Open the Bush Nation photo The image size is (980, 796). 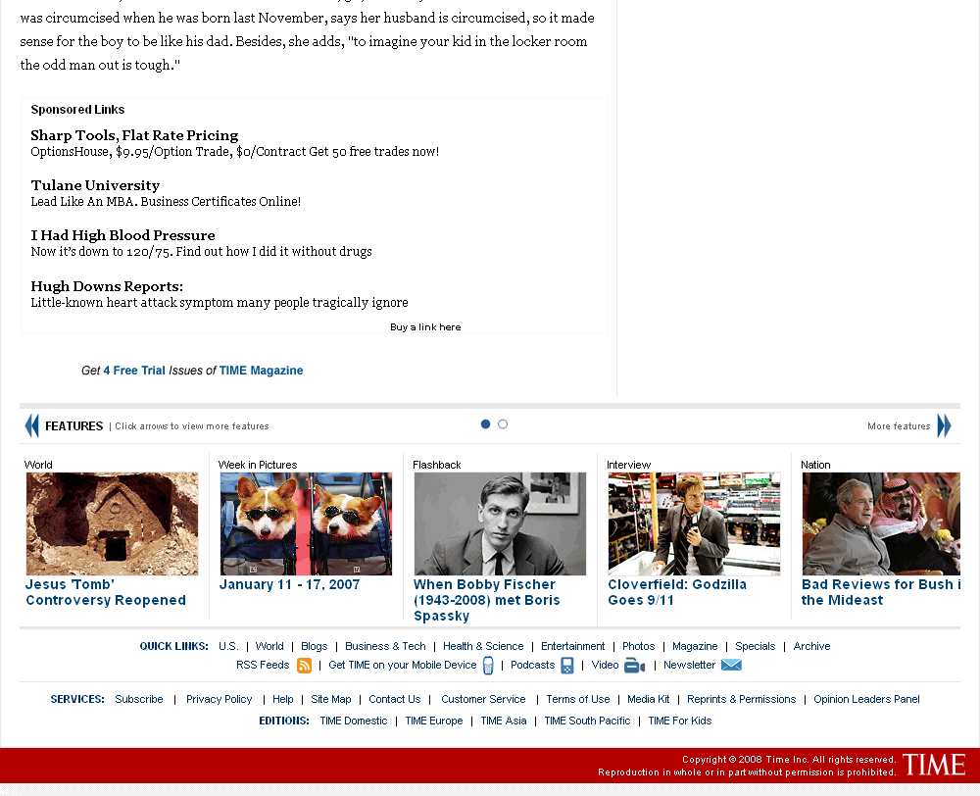[x=881, y=524]
